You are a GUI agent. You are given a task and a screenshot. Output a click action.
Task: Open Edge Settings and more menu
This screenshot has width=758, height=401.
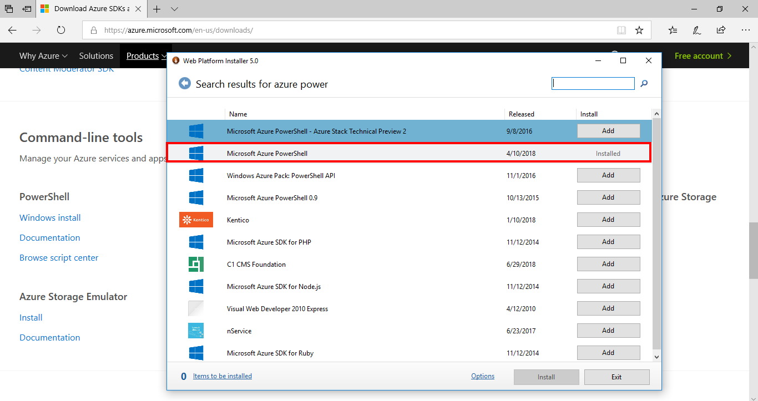745,30
